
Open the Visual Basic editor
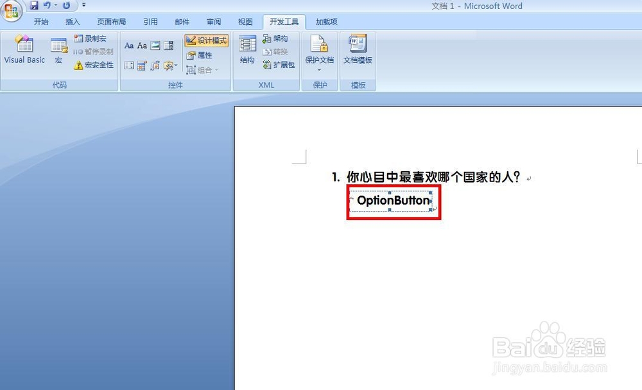[24, 48]
